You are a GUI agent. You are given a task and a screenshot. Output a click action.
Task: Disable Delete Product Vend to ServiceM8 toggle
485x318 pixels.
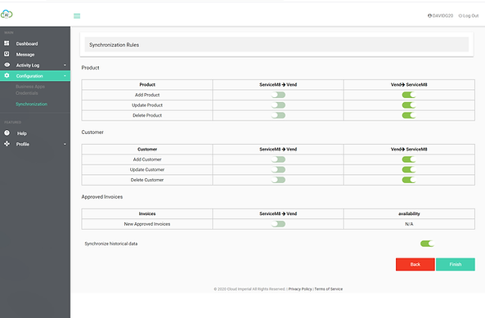click(x=409, y=115)
